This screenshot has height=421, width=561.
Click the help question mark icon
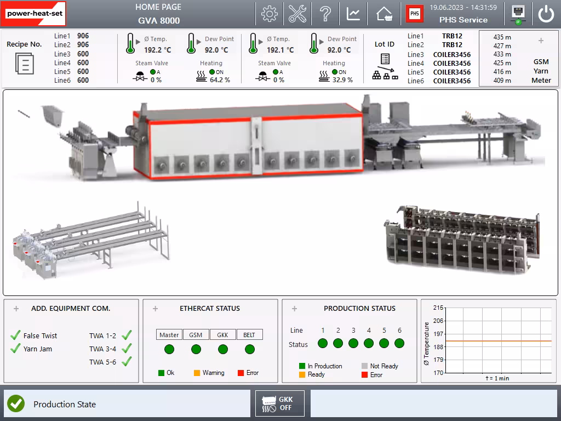click(325, 14)
